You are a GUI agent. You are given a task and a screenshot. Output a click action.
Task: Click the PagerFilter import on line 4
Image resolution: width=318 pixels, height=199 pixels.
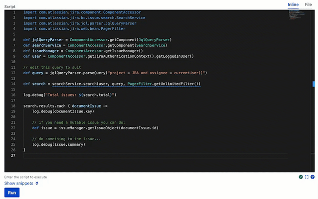(74, 29)
